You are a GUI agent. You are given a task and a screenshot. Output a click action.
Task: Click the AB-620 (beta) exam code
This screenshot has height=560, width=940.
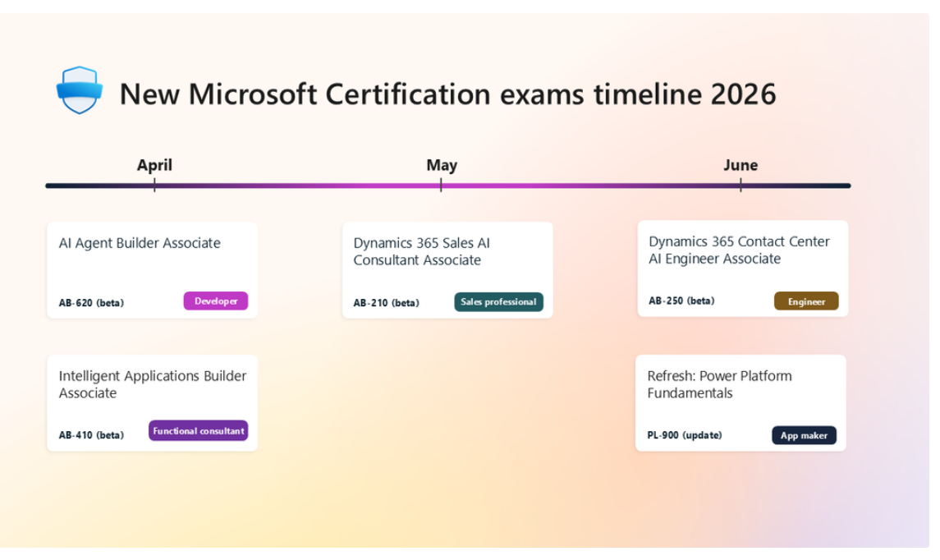91,303
